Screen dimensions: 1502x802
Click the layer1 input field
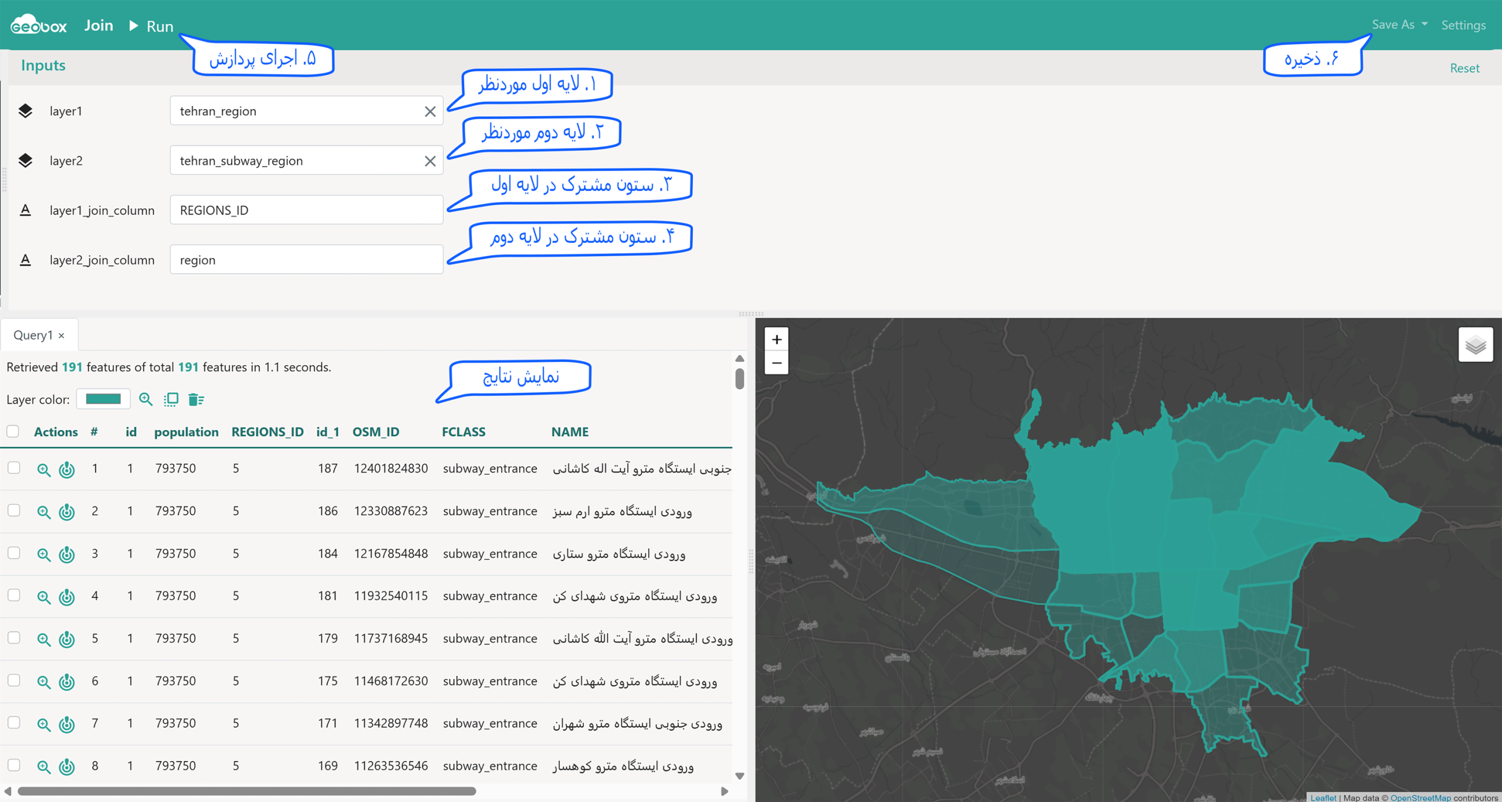click(306, 111)
